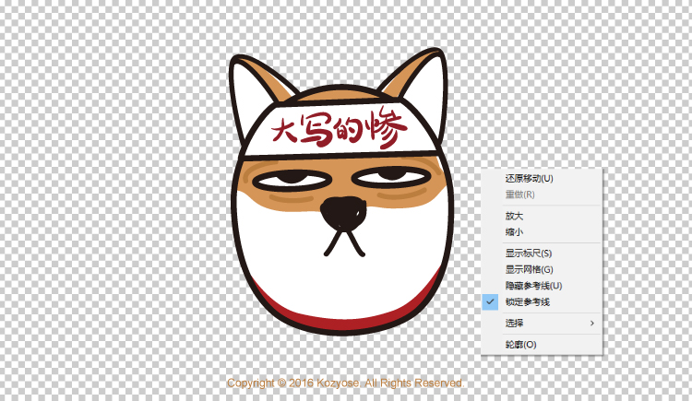This screenshot has height=401, width=692.
Task: Choose 轮廓(O) from the context menu
Action: 542,345
